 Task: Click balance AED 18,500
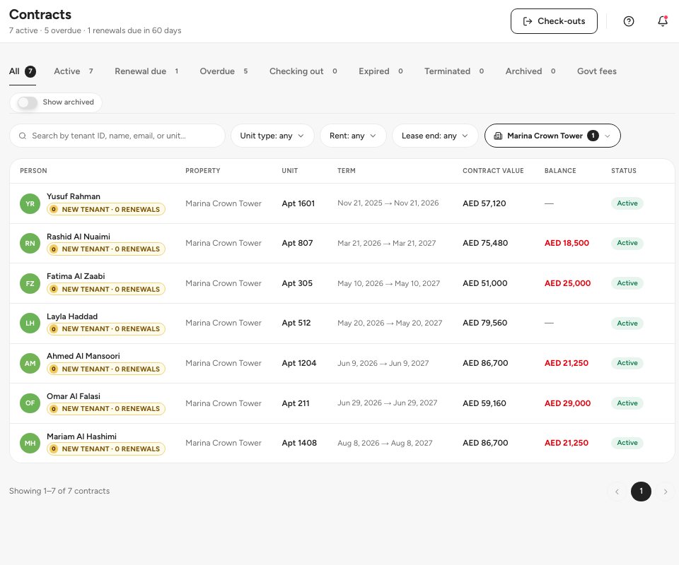(x=567, y=244)
